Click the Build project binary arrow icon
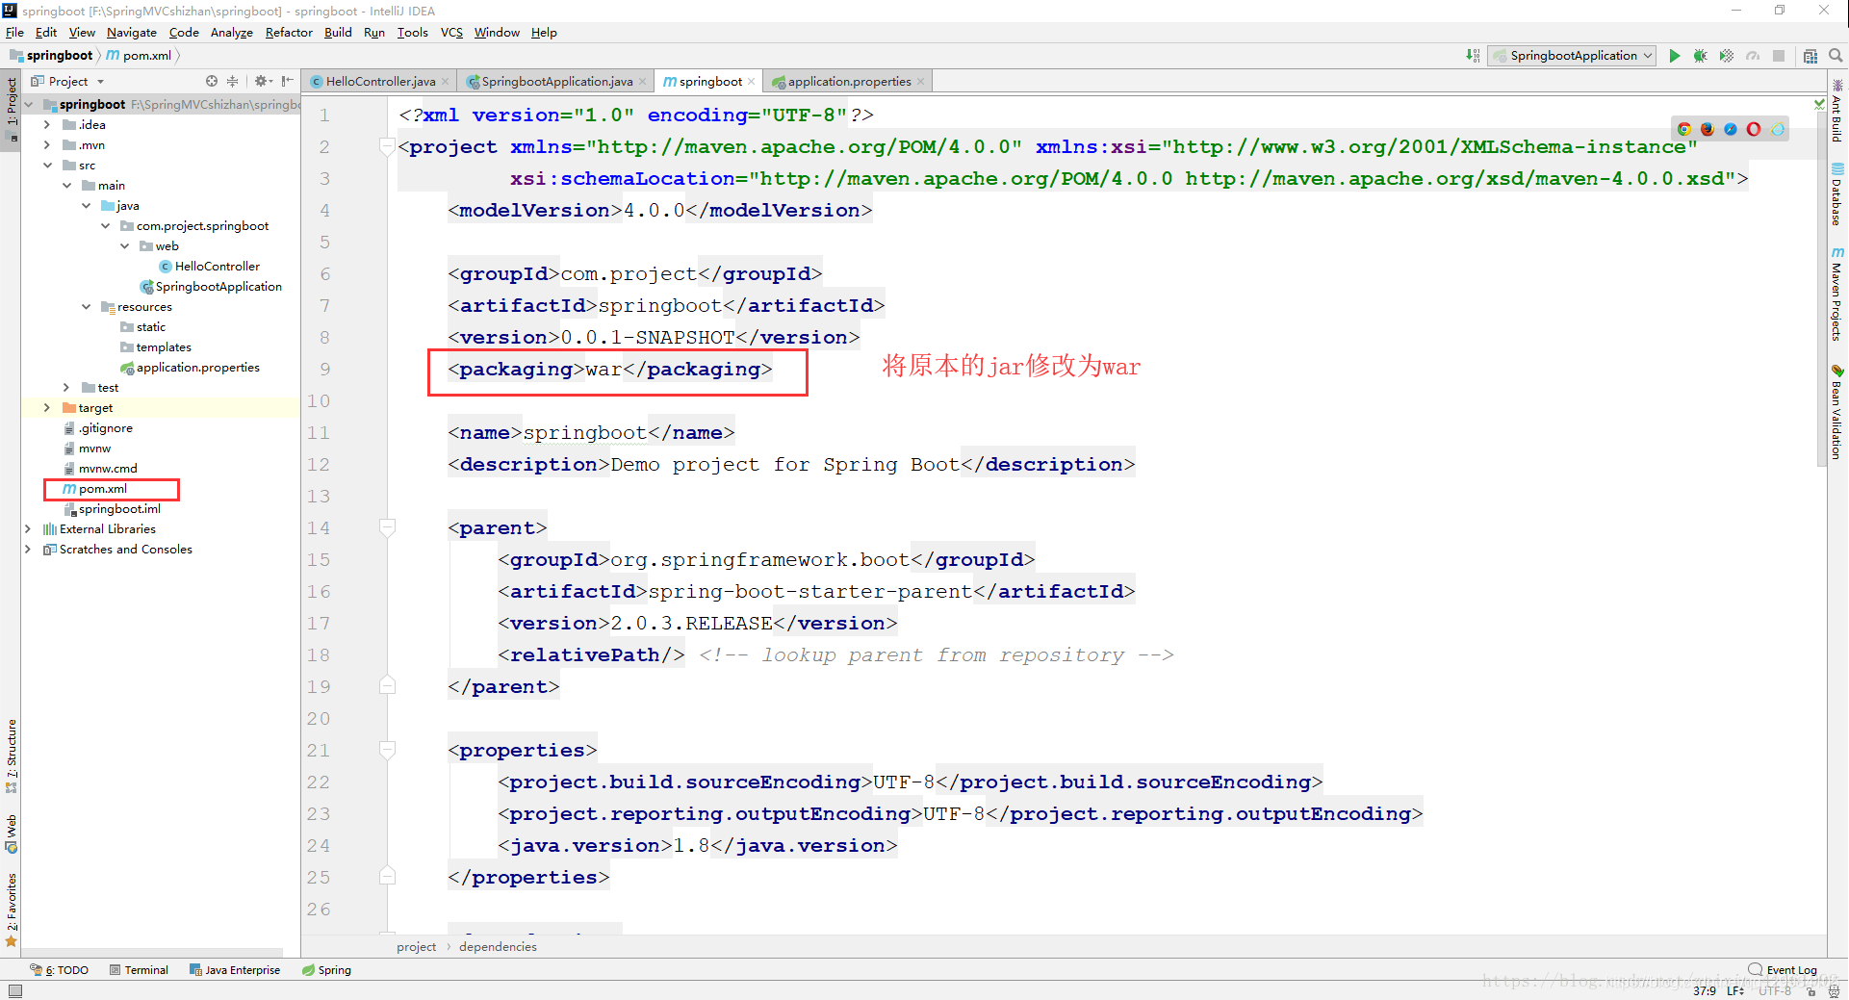Viewport: 1849px width, 1000px height. point(1473,56)
